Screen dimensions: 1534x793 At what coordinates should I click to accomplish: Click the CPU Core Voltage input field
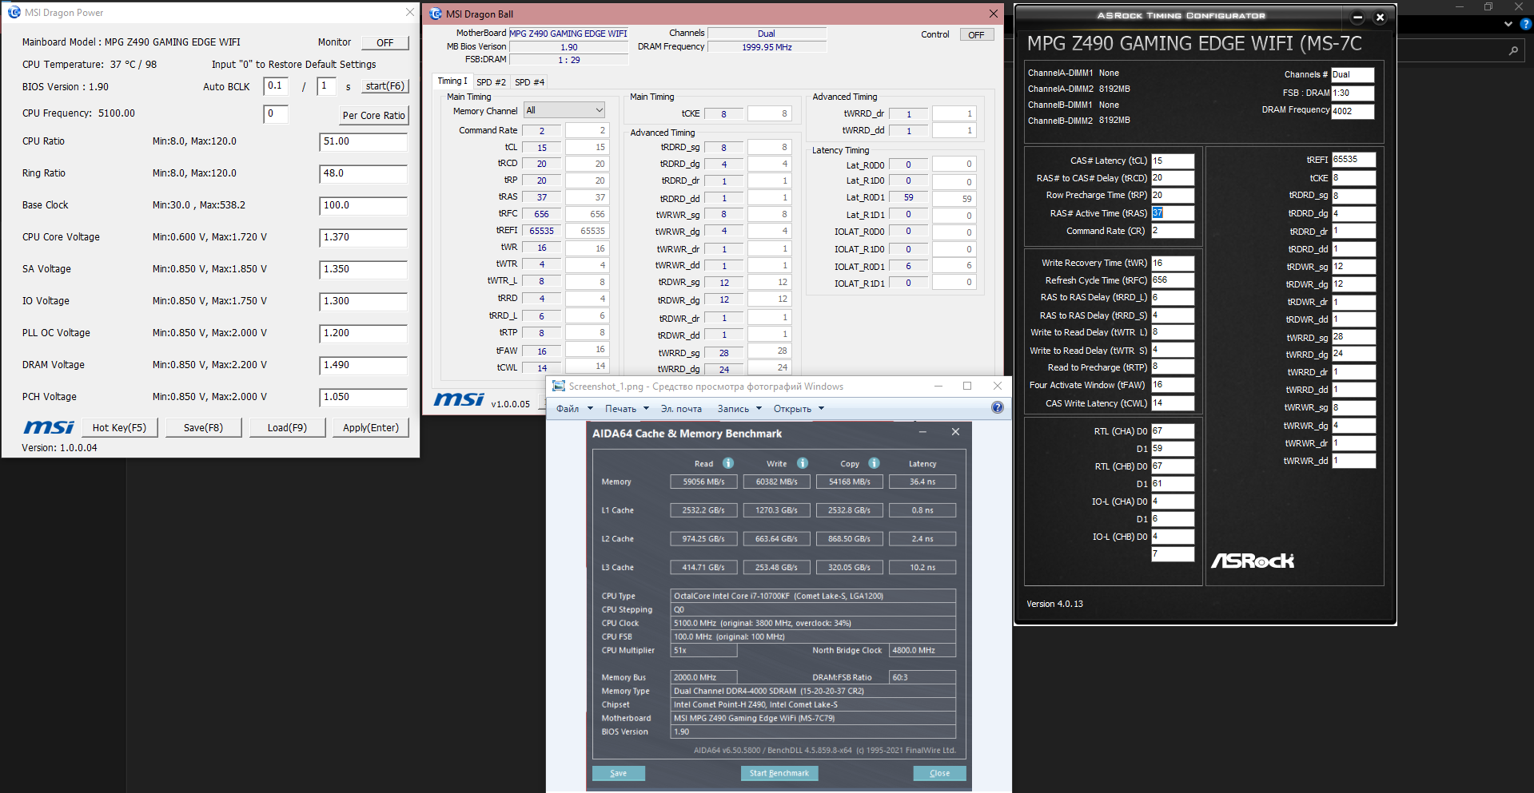click(363, 238)
